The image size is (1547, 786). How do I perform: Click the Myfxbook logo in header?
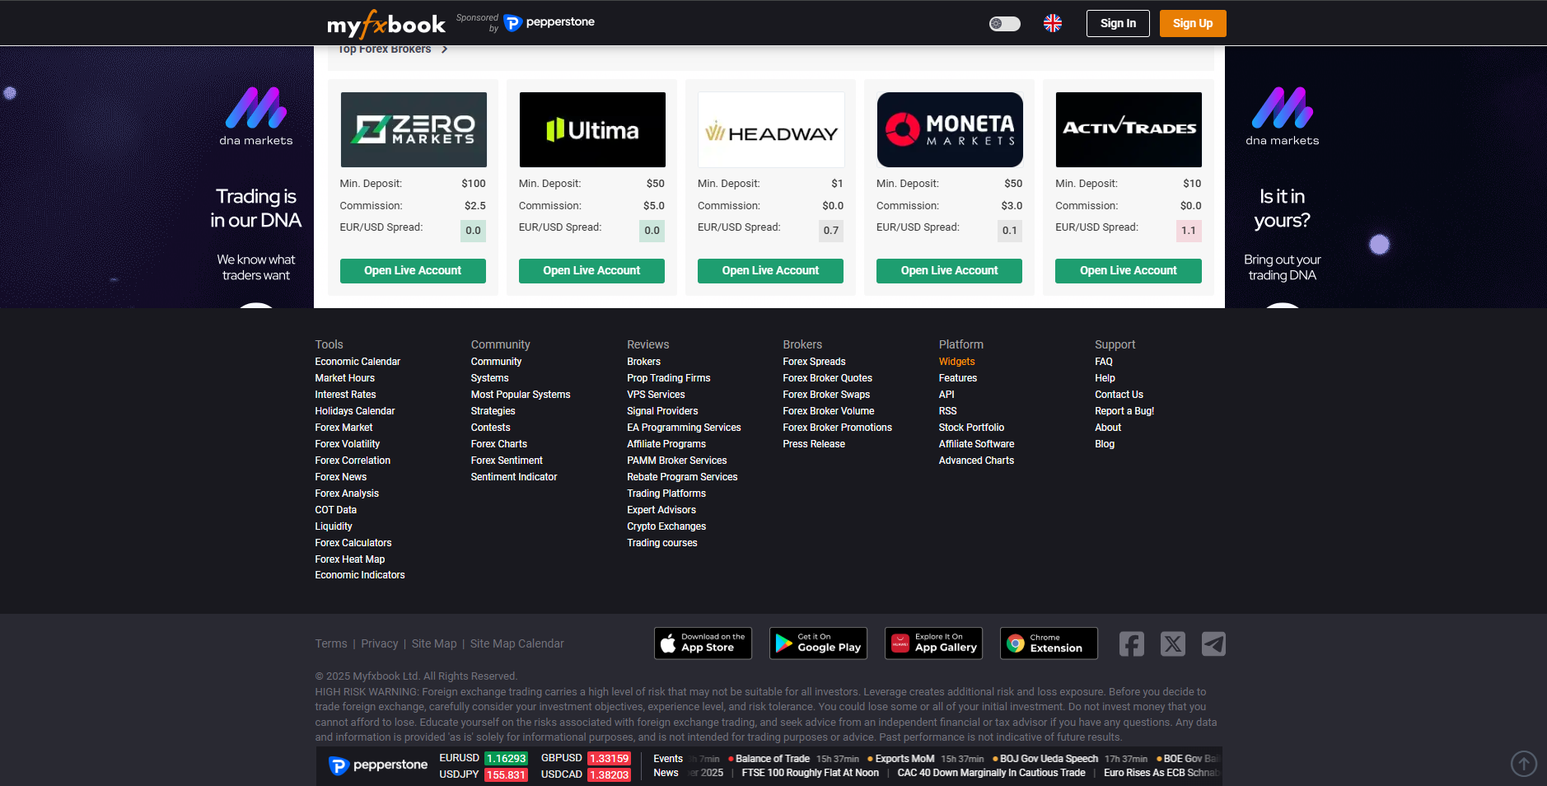click(386, 24)
